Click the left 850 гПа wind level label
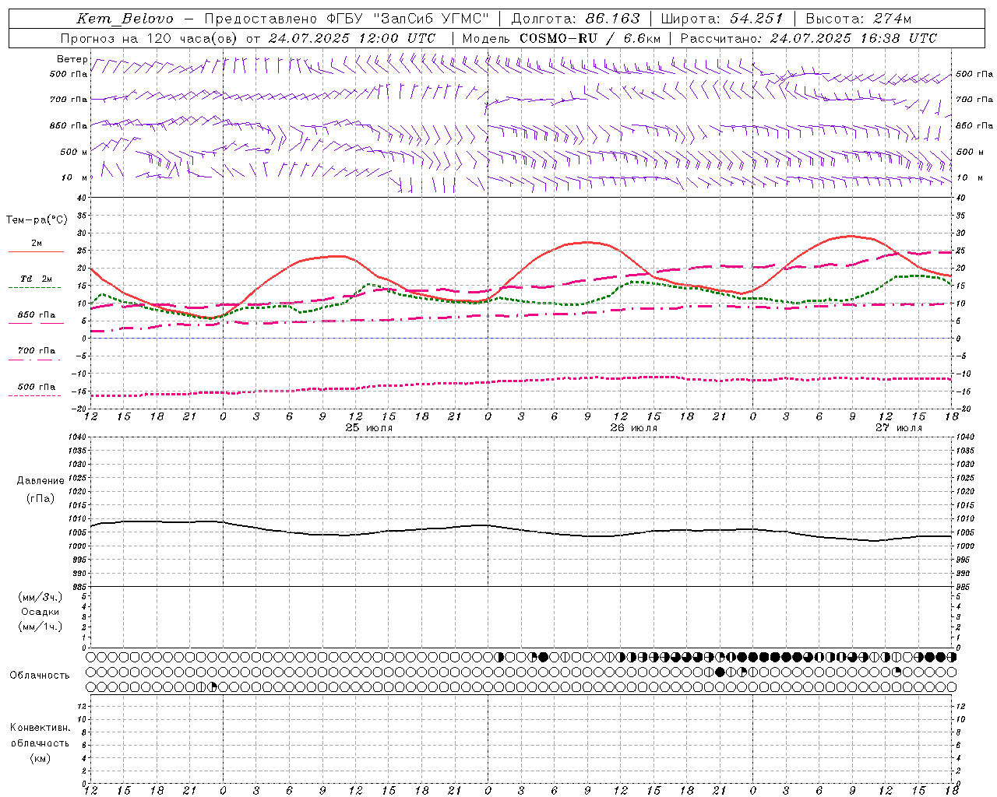The image size is (997, 797). click(69, 125)
